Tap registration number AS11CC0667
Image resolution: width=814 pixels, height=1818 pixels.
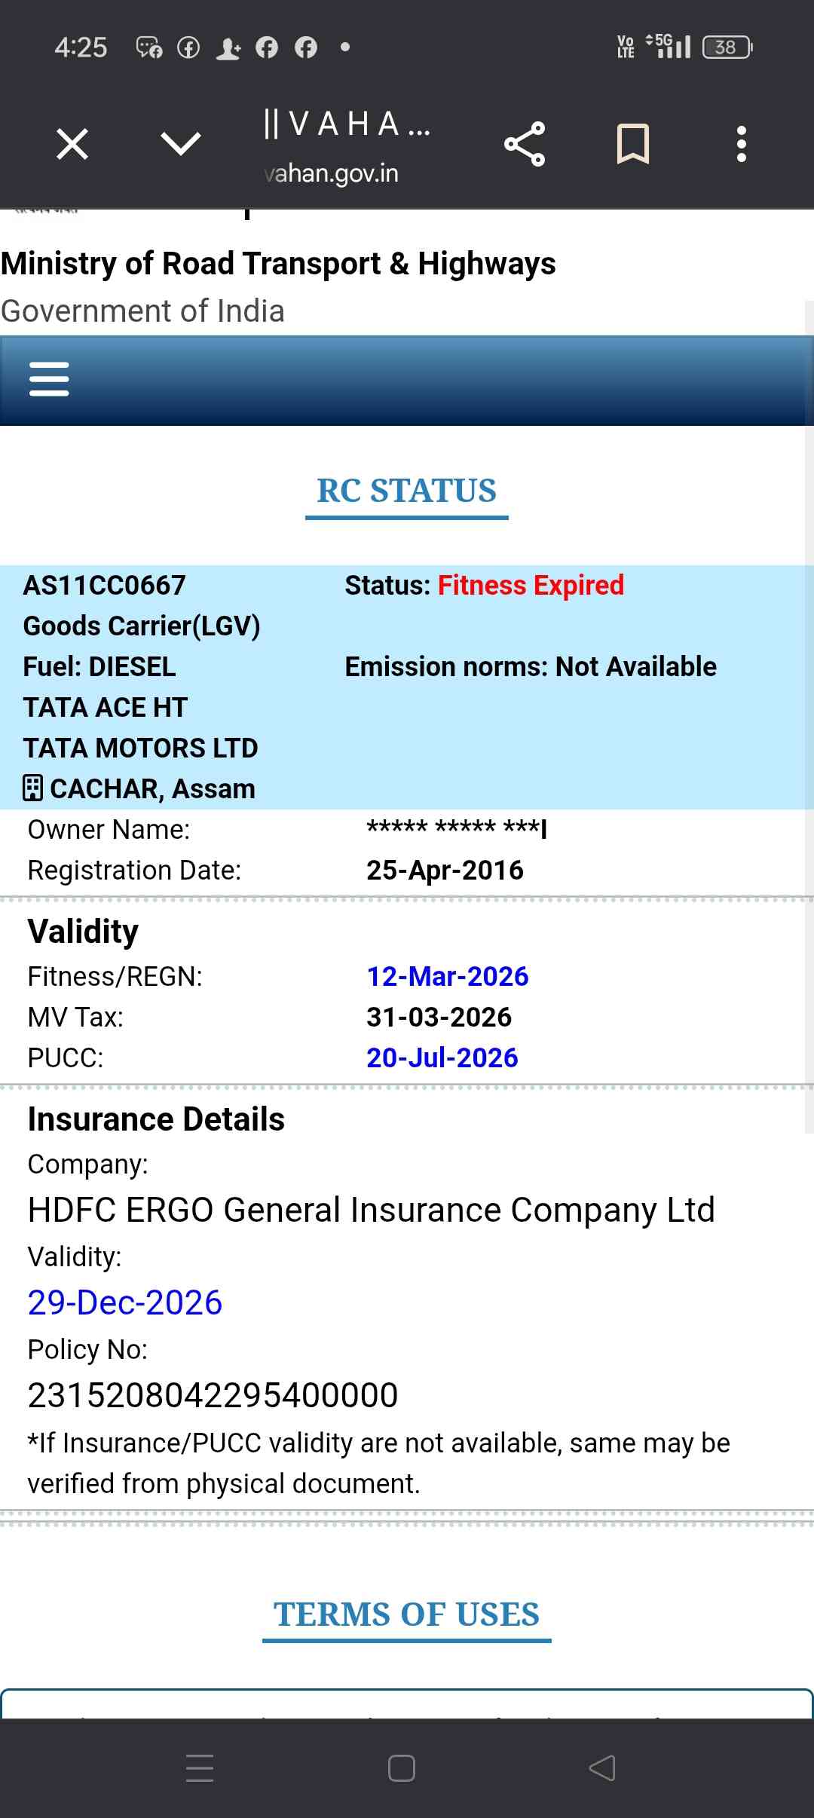click(105, 586)
